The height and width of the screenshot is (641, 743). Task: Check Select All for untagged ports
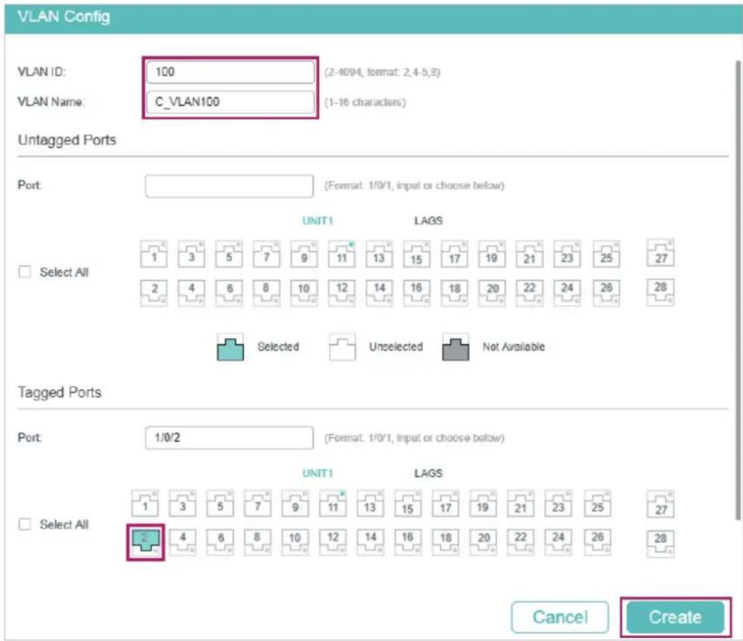pos(25,272)
